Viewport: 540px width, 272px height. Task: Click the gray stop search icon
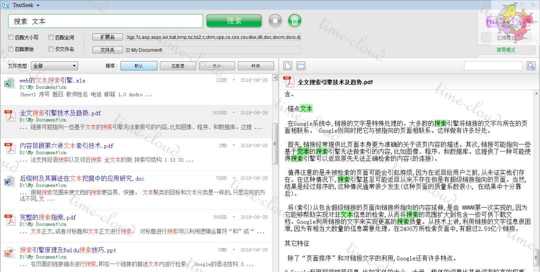pos(275,21)
